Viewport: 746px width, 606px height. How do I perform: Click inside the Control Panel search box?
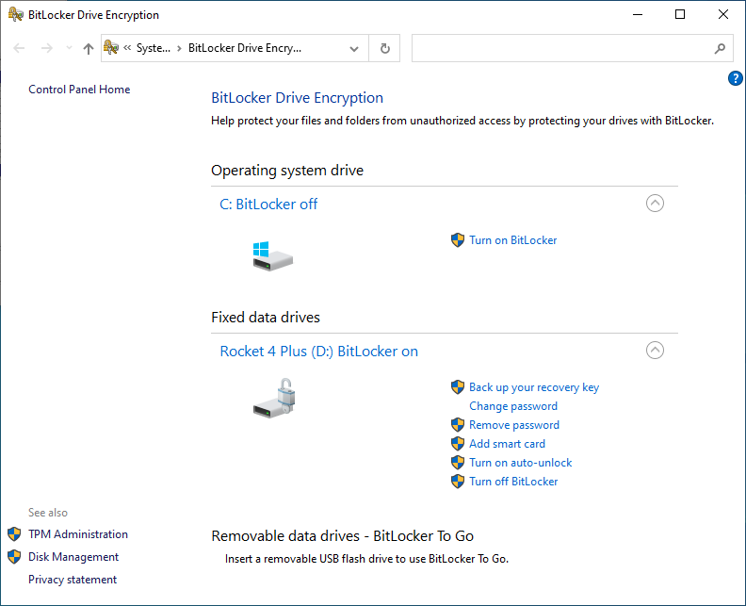(560, 48)
